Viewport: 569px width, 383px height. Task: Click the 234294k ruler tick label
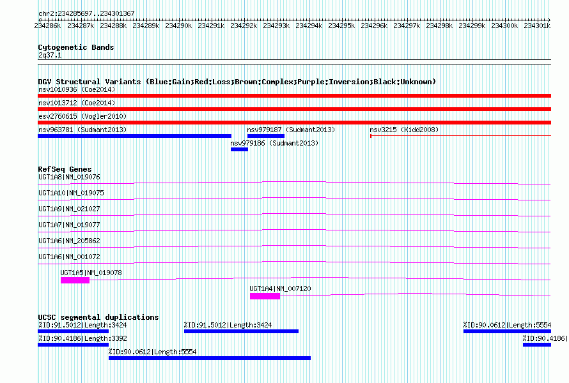click(309, 26)
